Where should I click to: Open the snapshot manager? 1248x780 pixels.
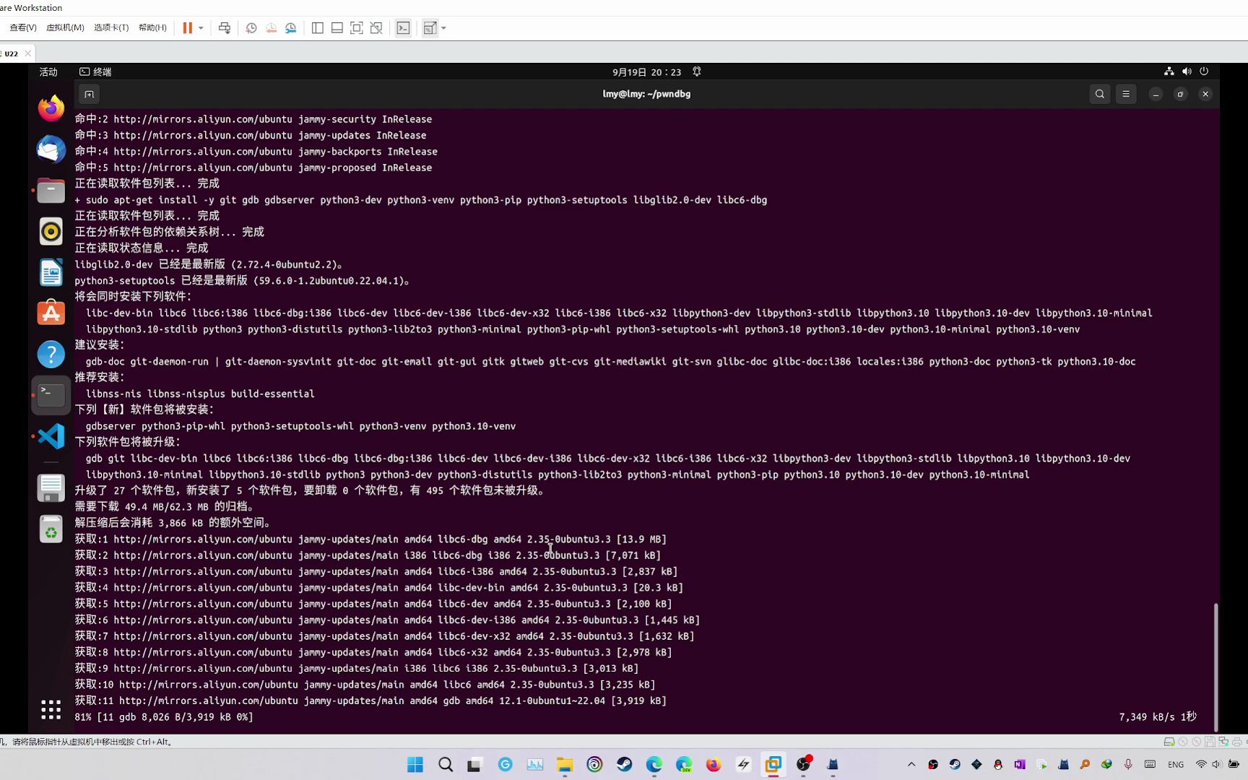291,28
